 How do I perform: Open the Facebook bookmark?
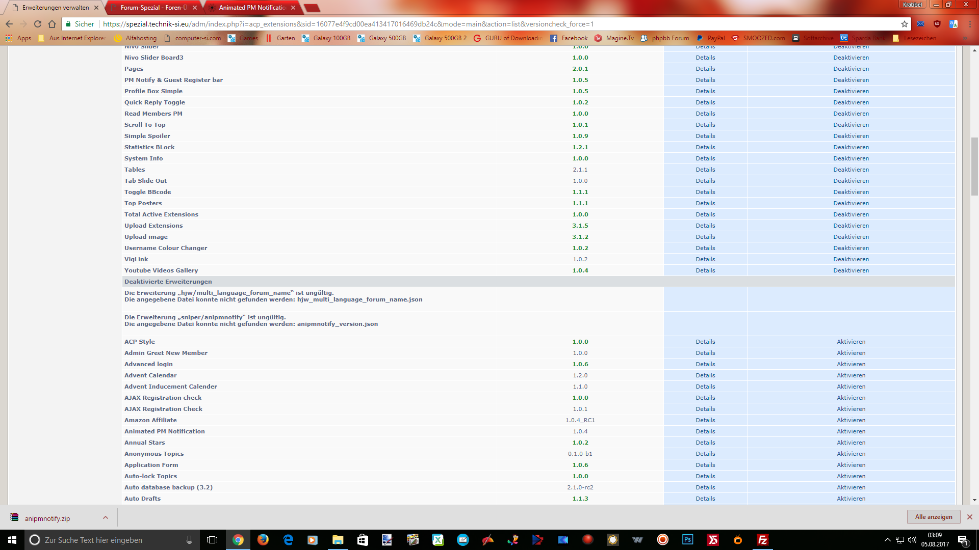pyautogui.click(x=569, y=38)
